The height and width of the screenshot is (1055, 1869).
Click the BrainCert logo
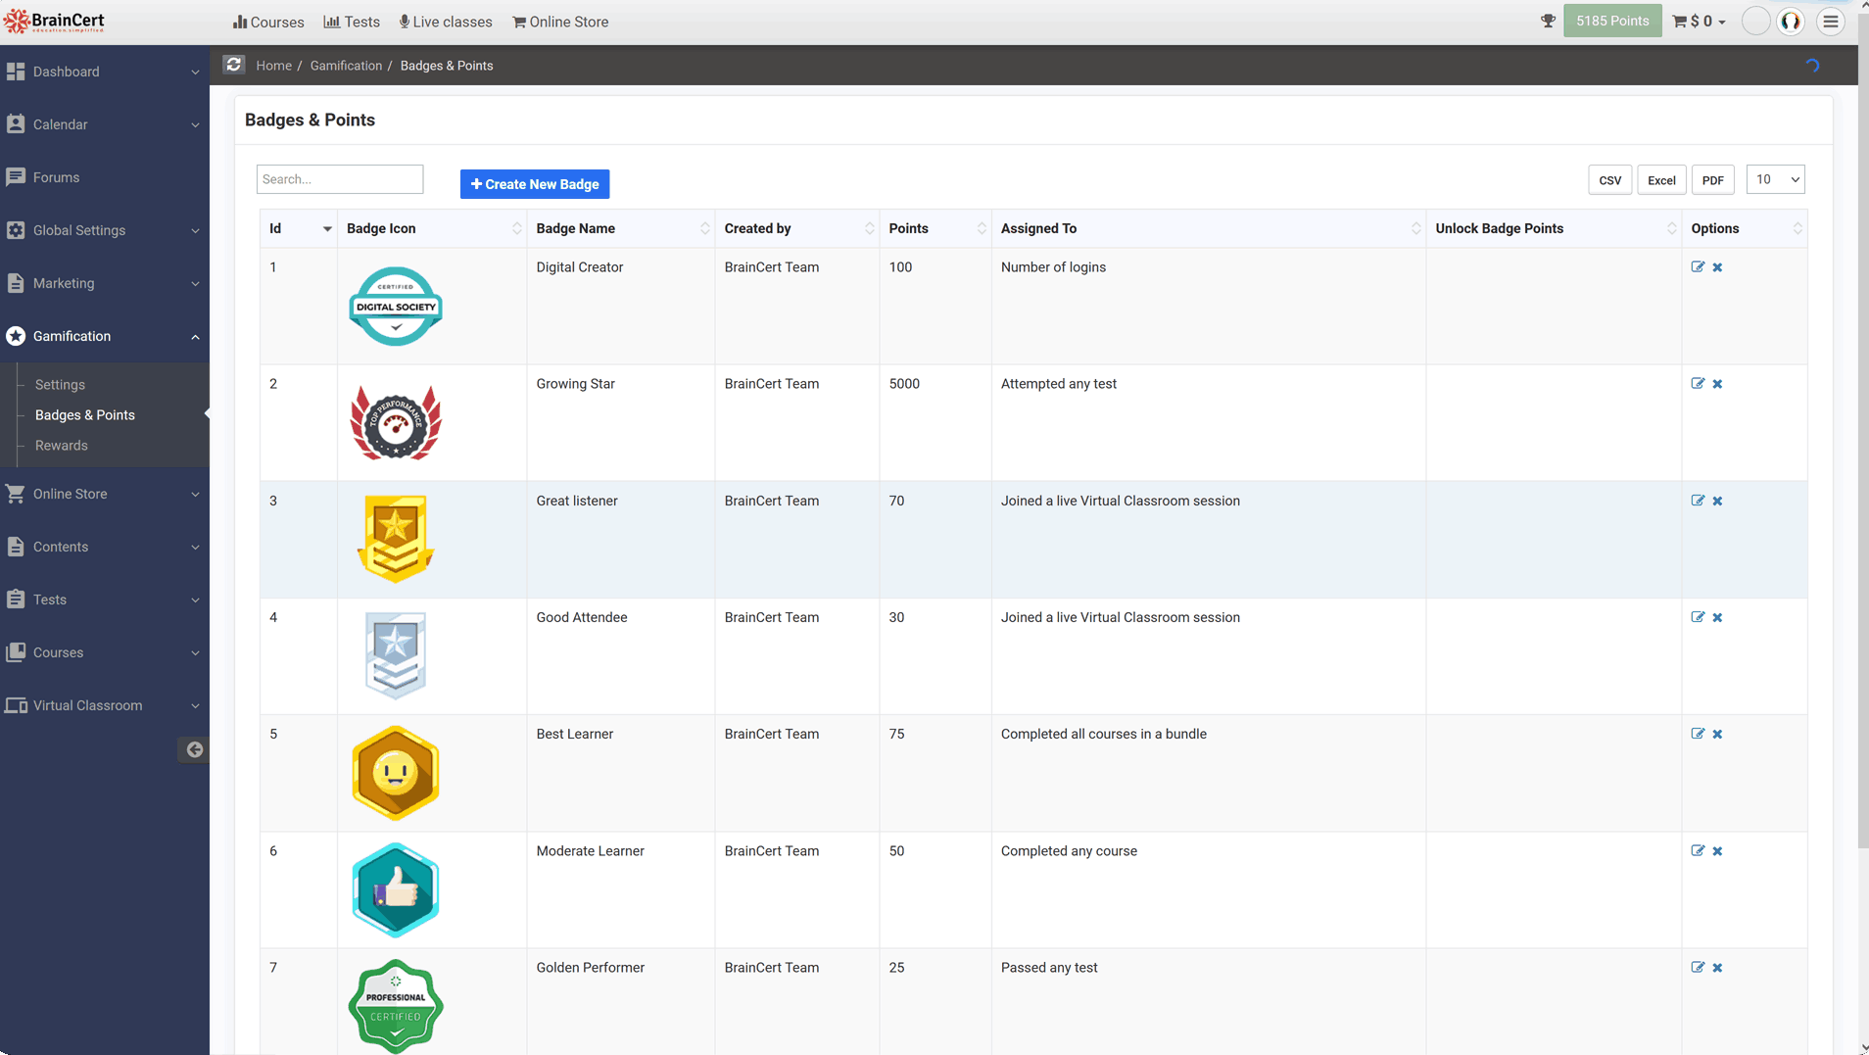click(54, 22)
